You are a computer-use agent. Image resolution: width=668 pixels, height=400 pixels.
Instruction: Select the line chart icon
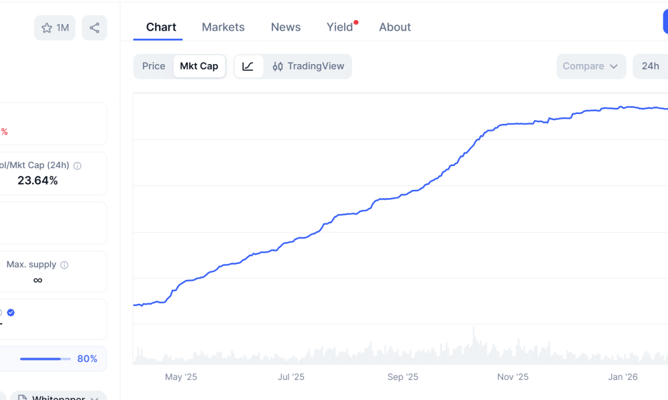tap(248, 66)
